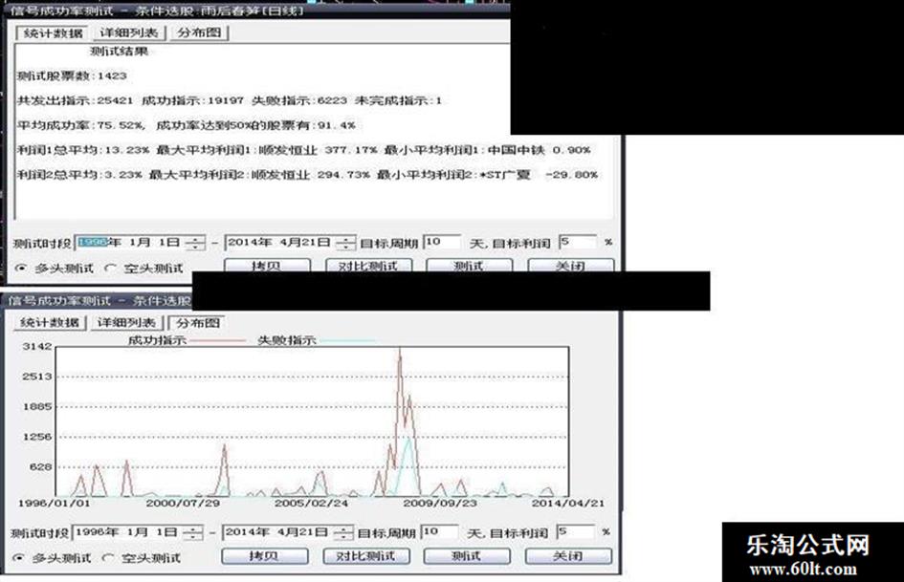Click 关闭 button in lower window

click(568, 556)
